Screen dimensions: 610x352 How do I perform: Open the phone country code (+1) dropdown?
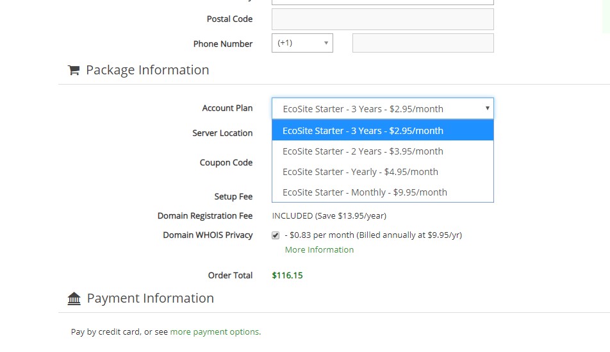[x=302, y=43]
